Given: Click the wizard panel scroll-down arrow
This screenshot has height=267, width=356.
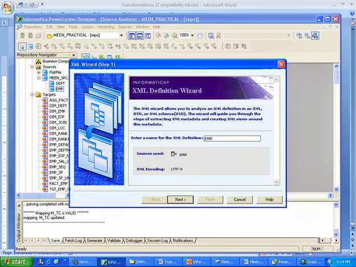Looking at the screenshot, I should (x=276, y=182).
